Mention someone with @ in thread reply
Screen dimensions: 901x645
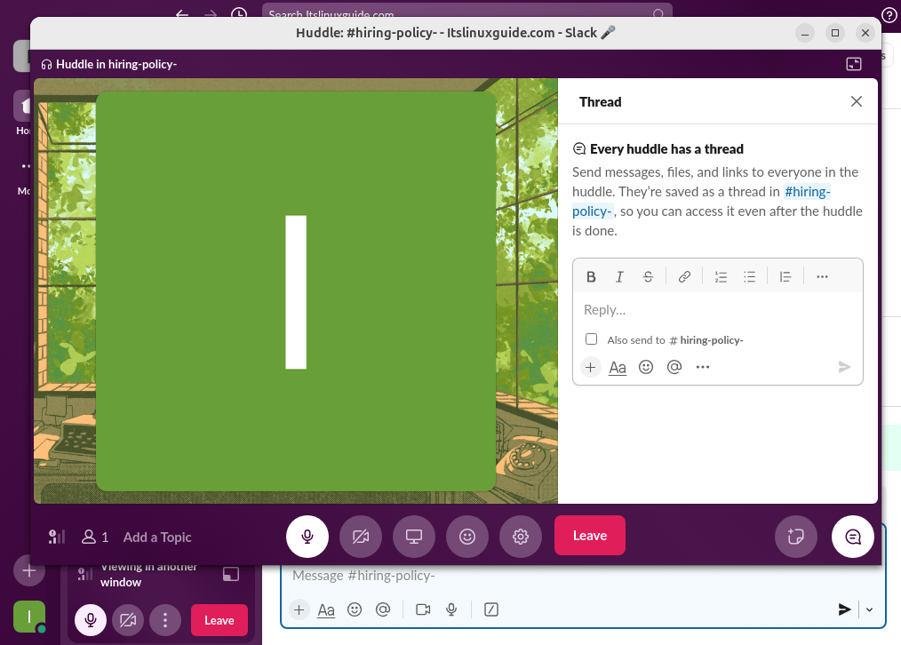674,367
